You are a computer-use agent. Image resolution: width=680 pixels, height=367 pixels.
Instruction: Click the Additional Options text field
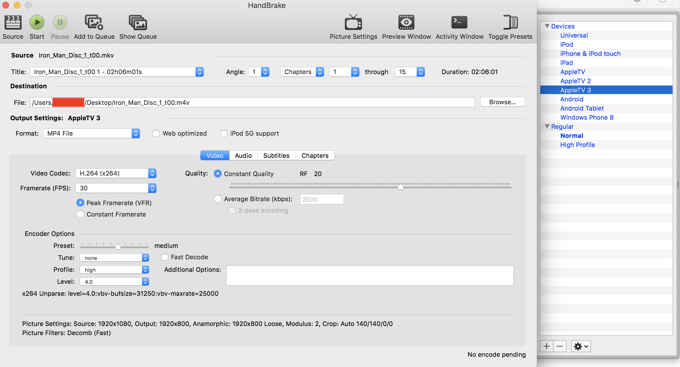[x=370, y=276]
